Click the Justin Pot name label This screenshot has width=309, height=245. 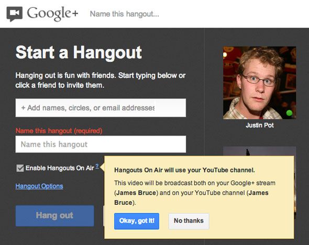tap(260, 125)
